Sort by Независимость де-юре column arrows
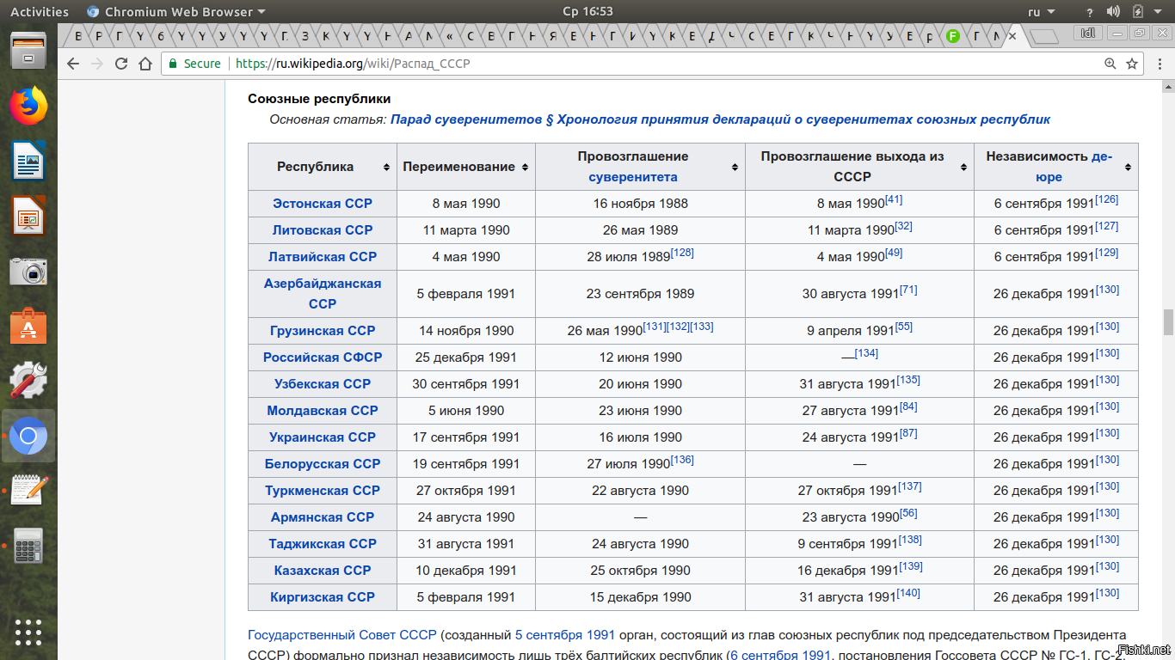The width and height of the screenshot is (1175, 660). 1128,168
